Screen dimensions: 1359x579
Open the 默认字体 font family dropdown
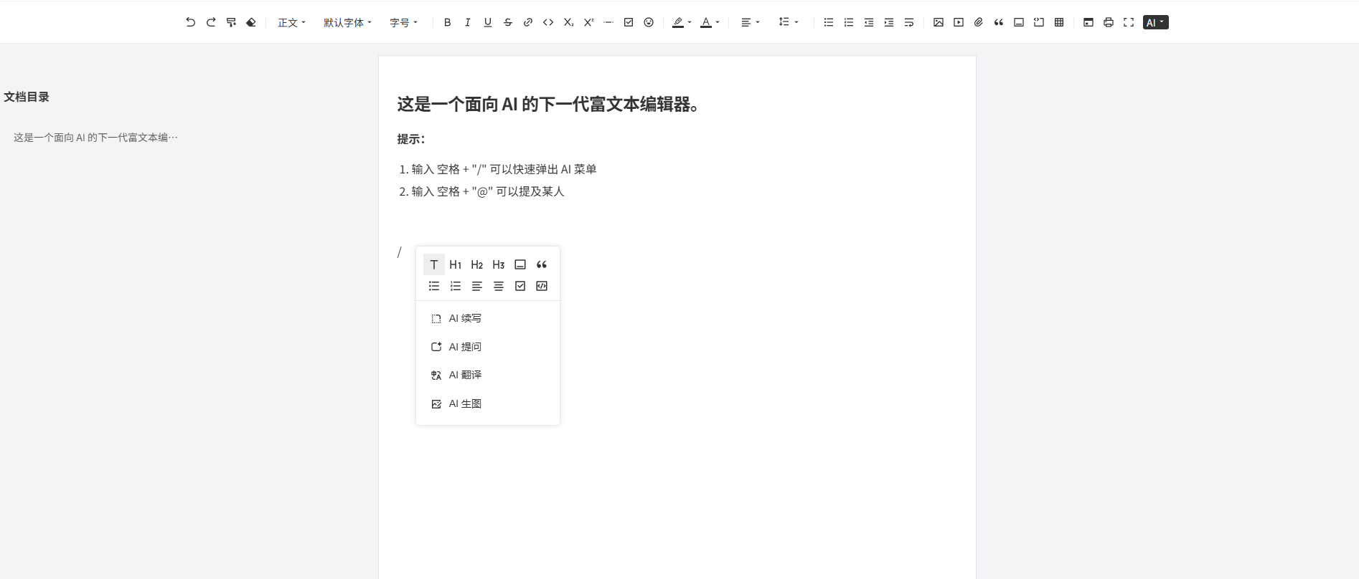click(347, 22)
